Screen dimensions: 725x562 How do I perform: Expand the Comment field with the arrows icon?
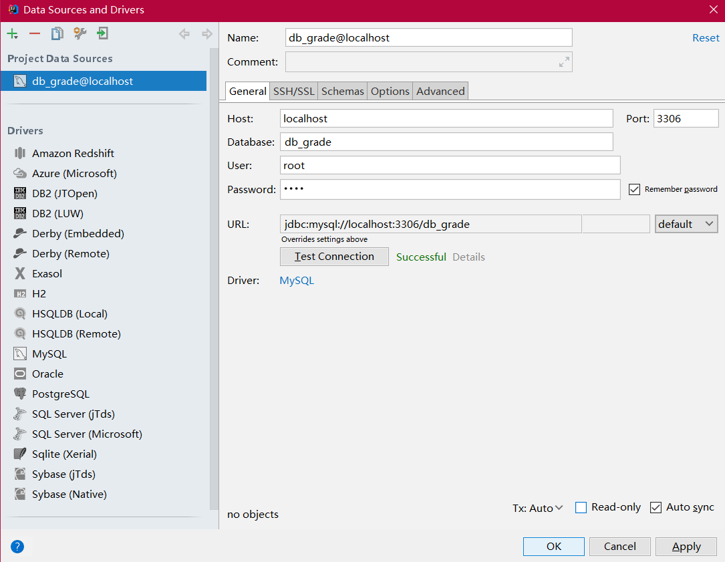click(x=564, y=62)
